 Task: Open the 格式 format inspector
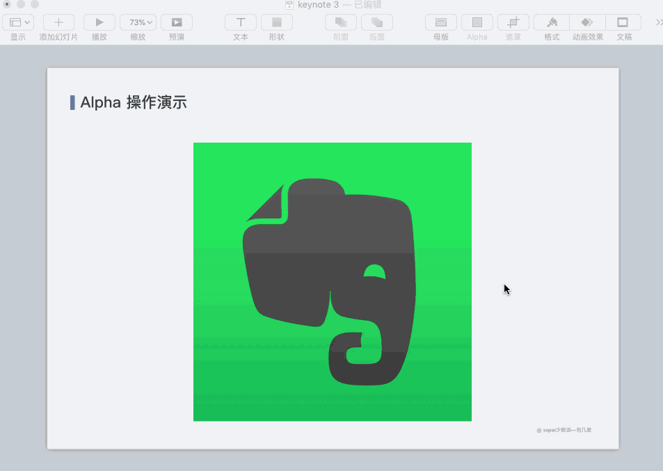[552, 22]
